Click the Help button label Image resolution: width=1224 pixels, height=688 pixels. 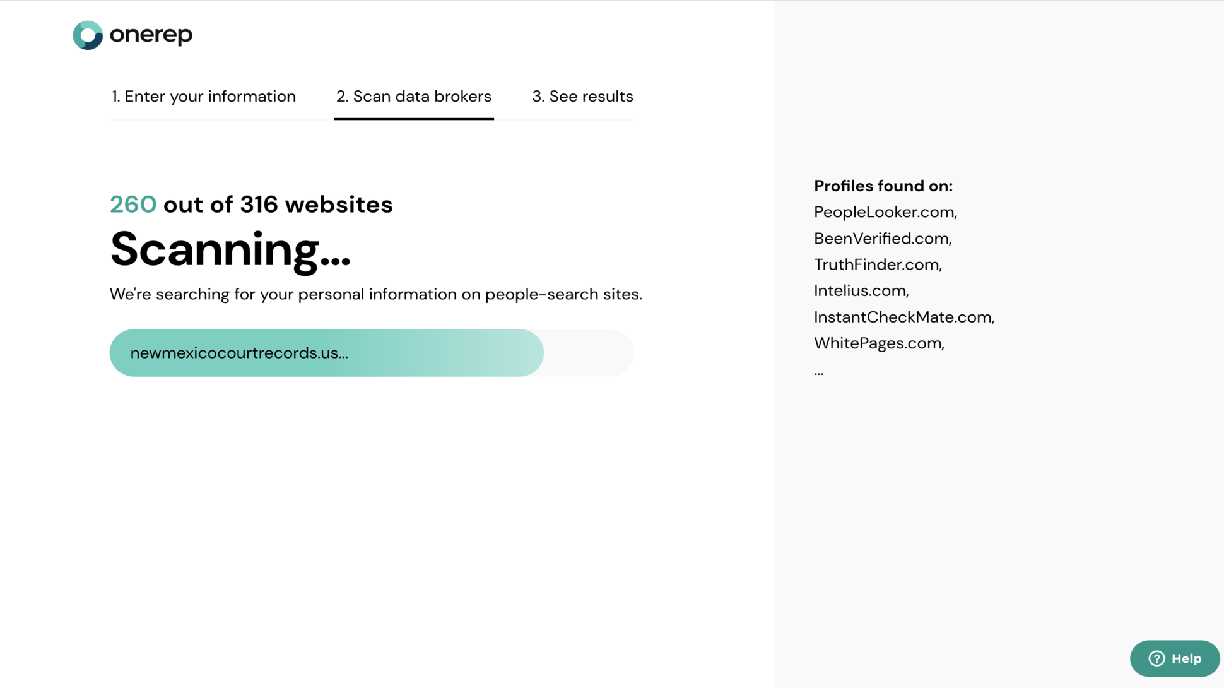click(x=1186, y=658)
